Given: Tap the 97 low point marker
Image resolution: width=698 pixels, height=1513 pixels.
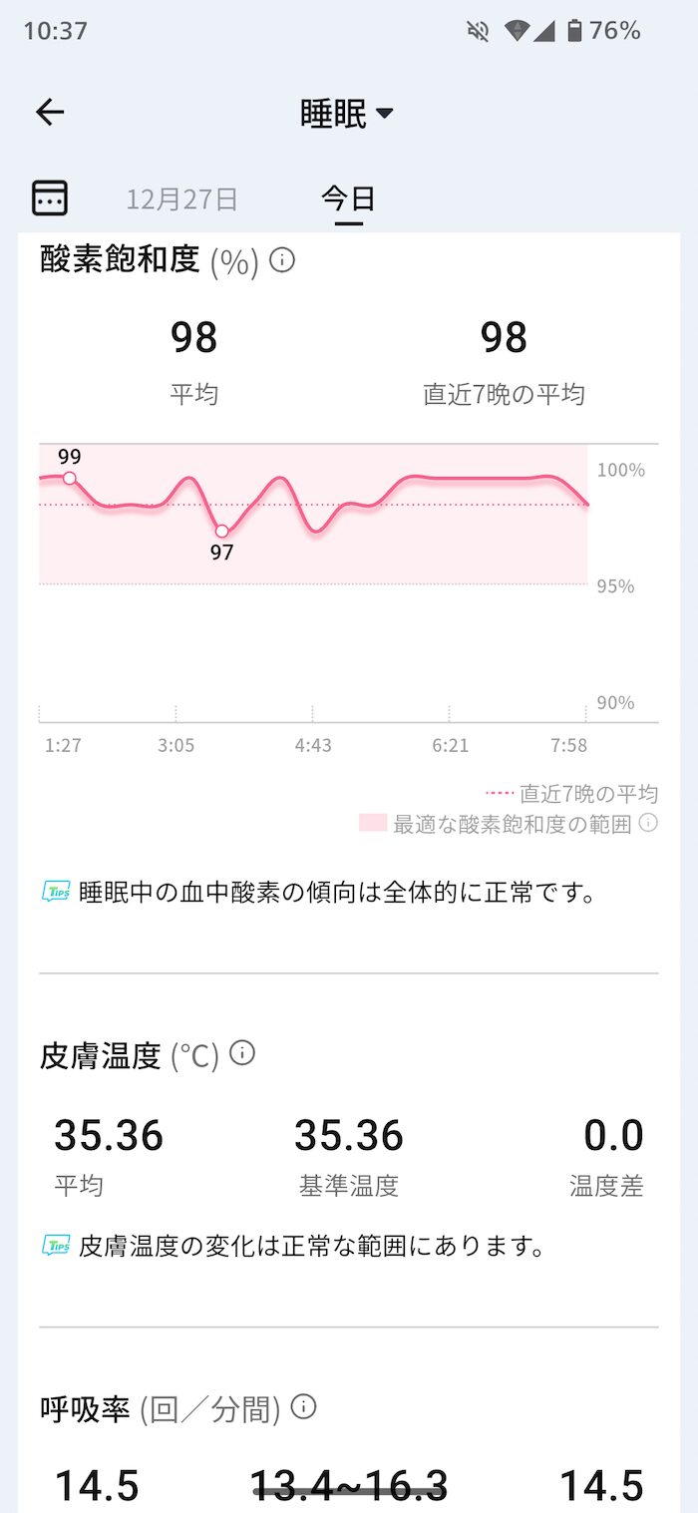Looking at the screenshot, I should point(222,531).
